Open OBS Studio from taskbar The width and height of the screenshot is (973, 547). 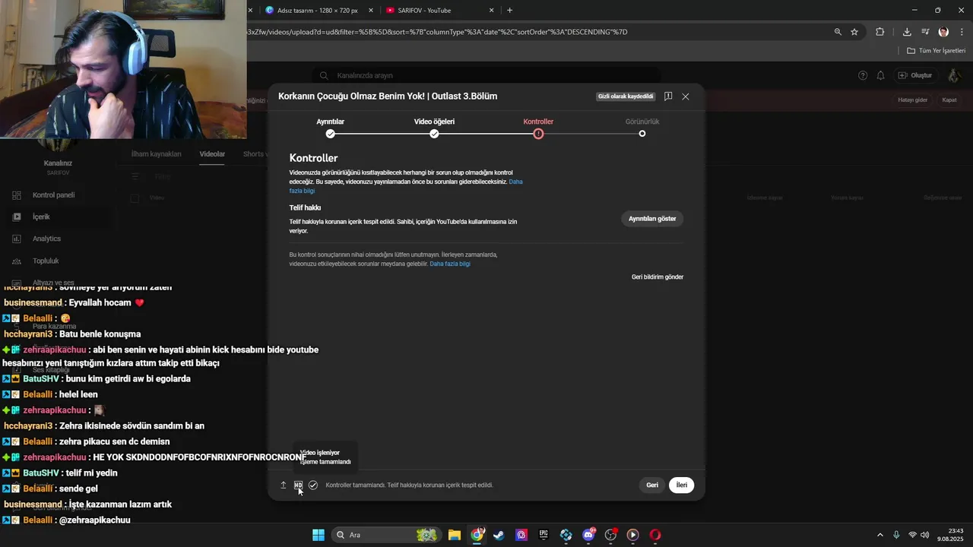click(610, 535)
